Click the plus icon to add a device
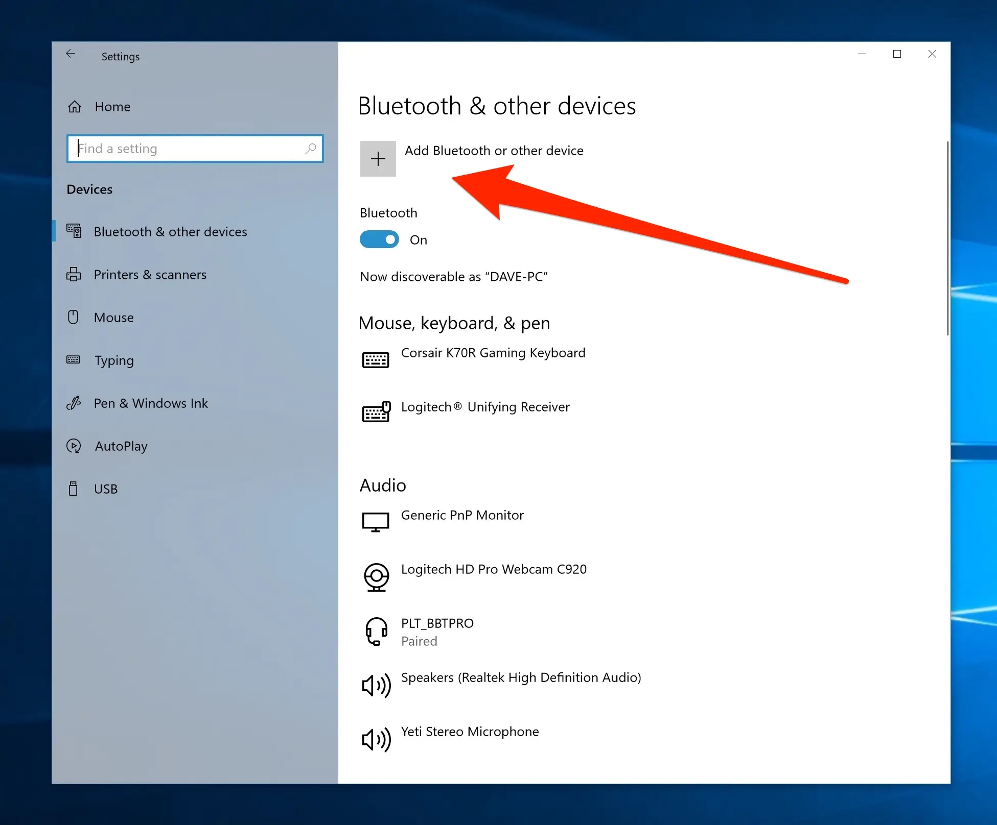997x825 pixels. click(x=378, y=158)
